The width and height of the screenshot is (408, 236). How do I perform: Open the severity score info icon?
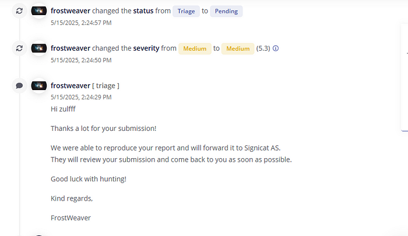[276, 48]
